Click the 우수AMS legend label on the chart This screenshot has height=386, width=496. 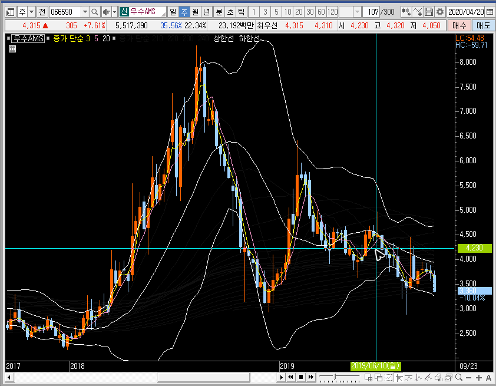(28, 38)
